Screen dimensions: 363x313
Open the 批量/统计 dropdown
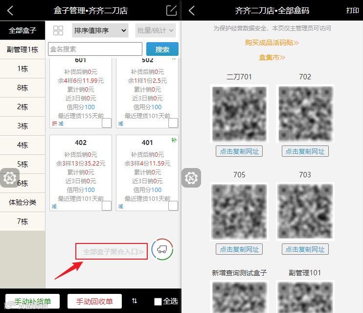tap(156, 30)
